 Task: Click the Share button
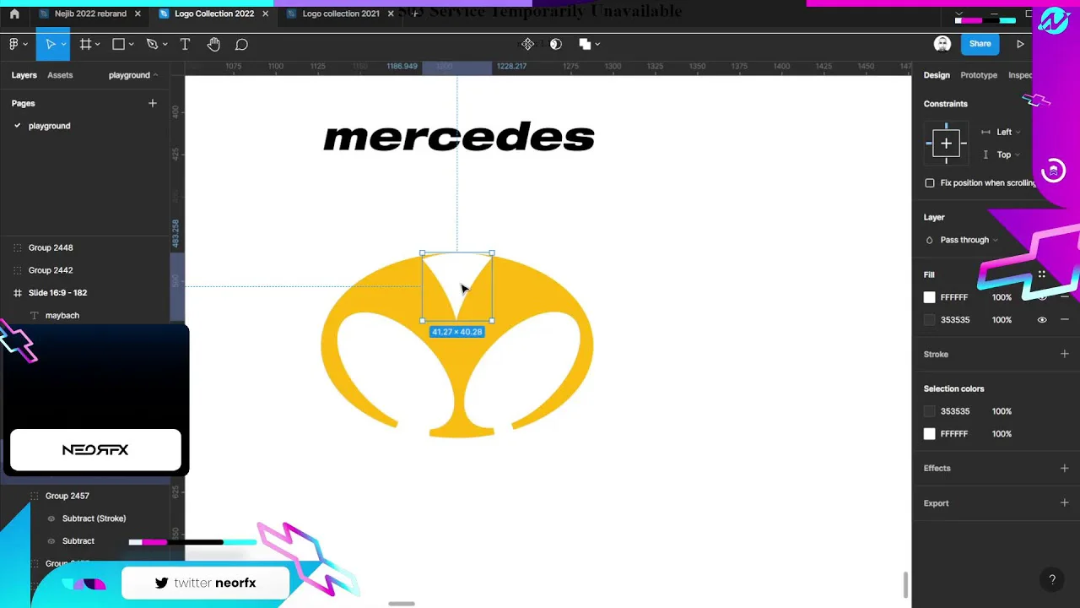[x=980, y=44]
